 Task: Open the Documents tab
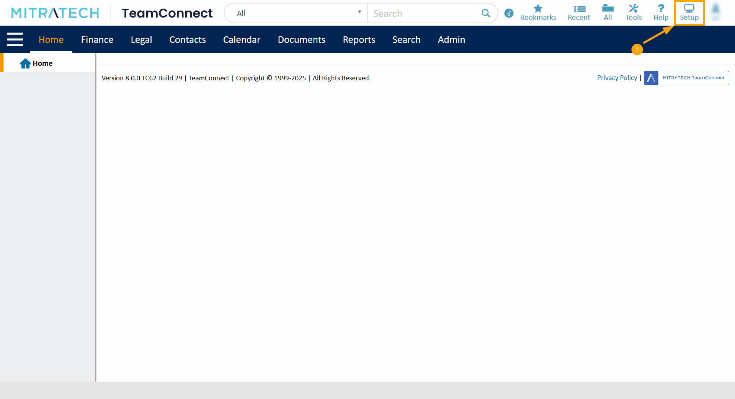302,40
